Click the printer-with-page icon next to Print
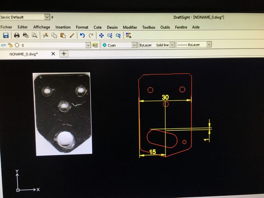This screenshot has height=198, width=264. pos(26,35)
